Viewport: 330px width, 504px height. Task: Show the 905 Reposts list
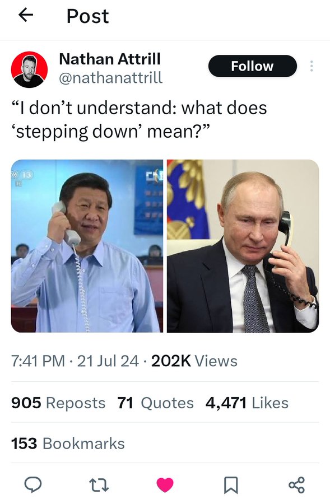click(x=58, y=403)
